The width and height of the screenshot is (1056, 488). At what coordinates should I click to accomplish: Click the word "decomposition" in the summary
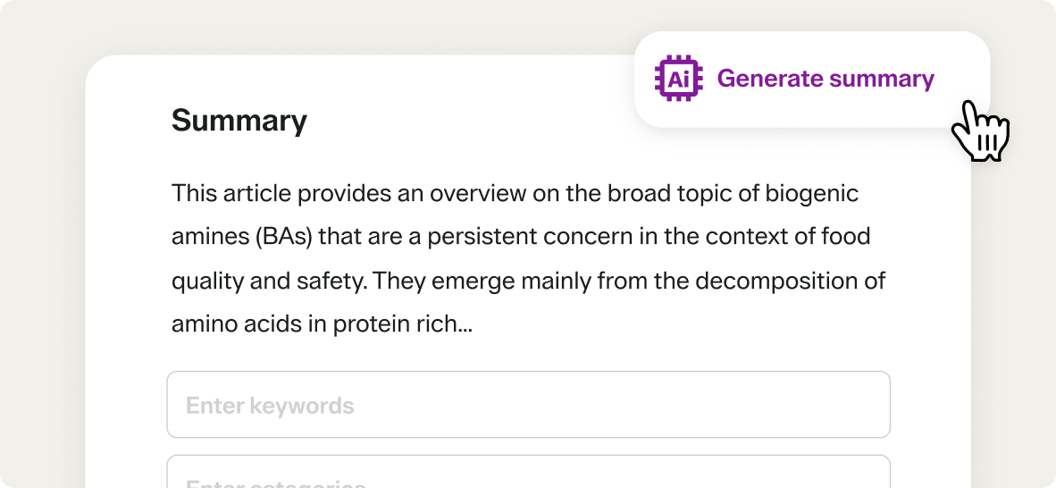tap(762, 281)
